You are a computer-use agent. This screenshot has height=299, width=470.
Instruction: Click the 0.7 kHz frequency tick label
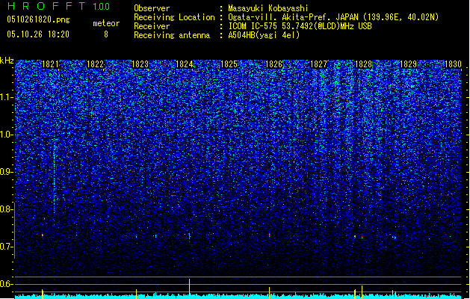tap(7, 247)
